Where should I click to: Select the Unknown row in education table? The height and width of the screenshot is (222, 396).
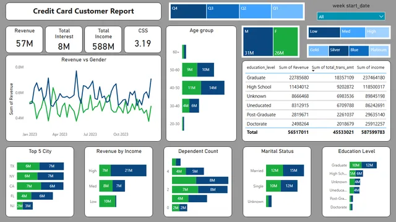point(316,96)
